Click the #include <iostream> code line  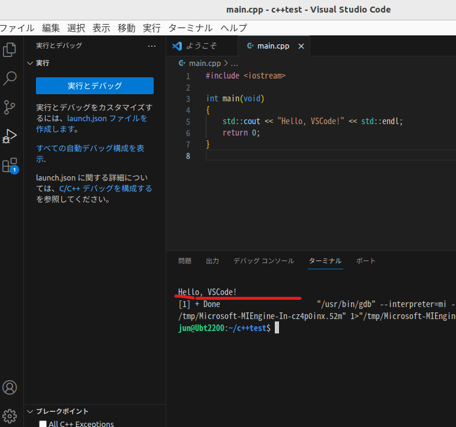click(246, 76)
